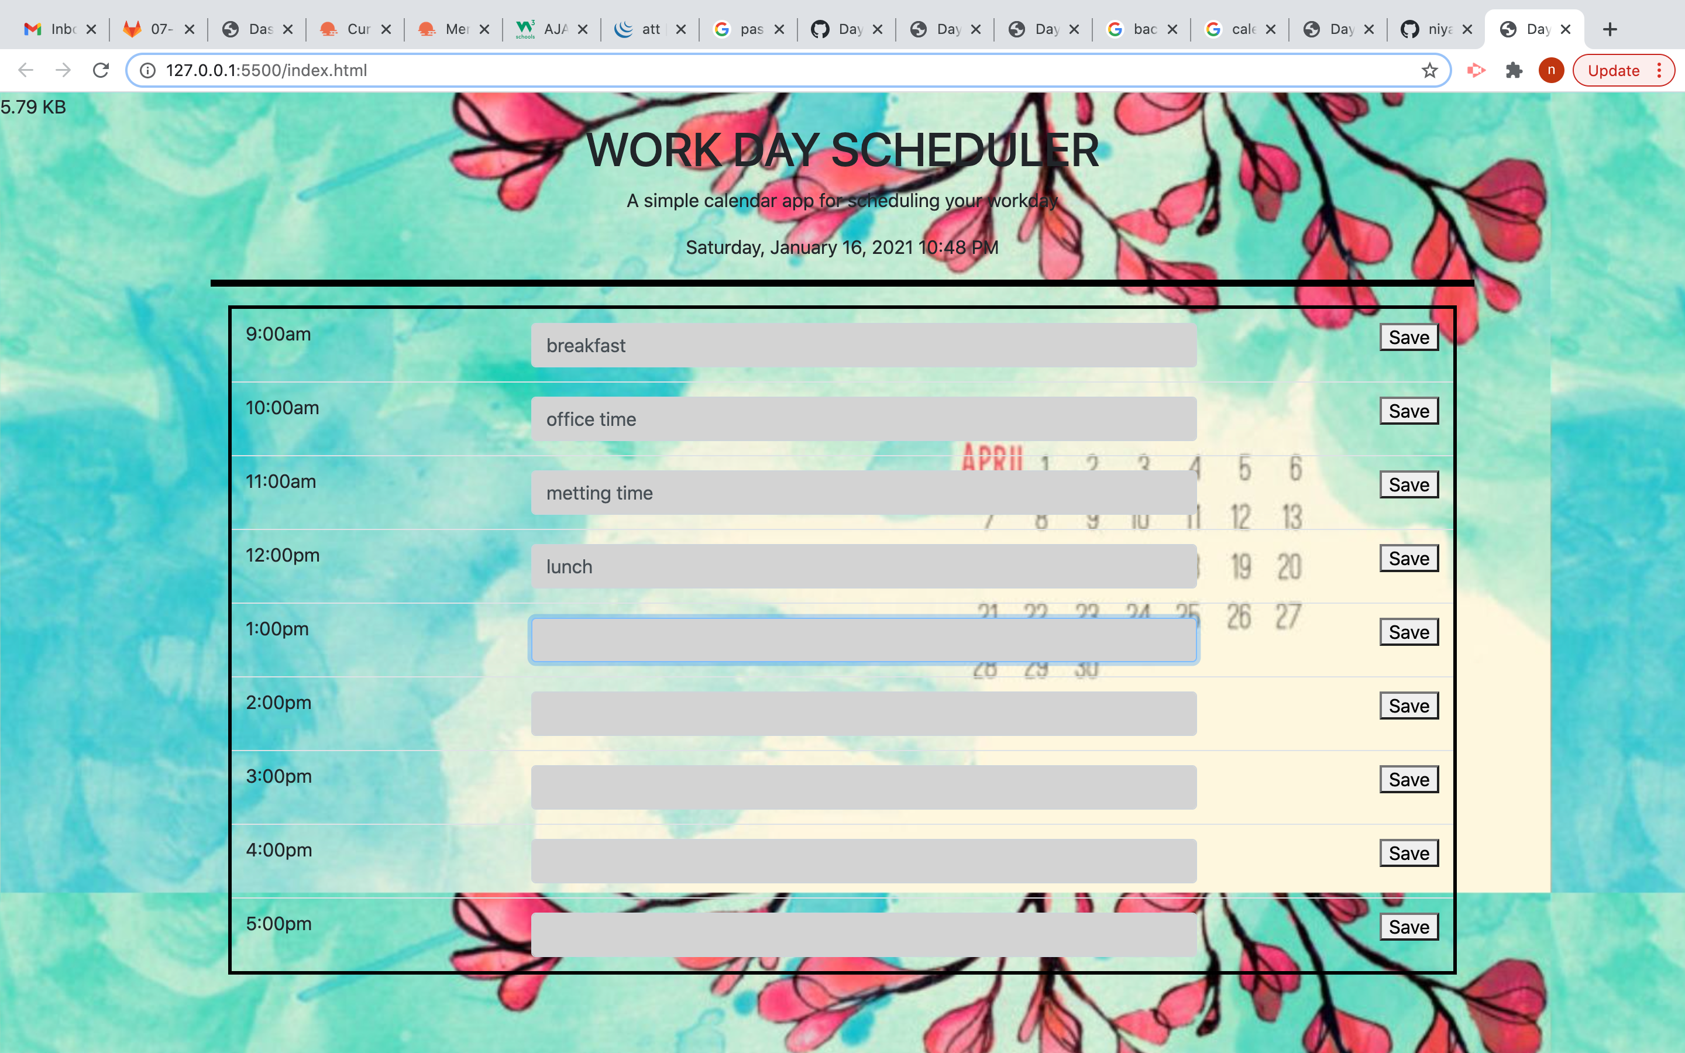
Task: Click the back navigation arrow
Action: pyautogui.click(x=24, y=69)
